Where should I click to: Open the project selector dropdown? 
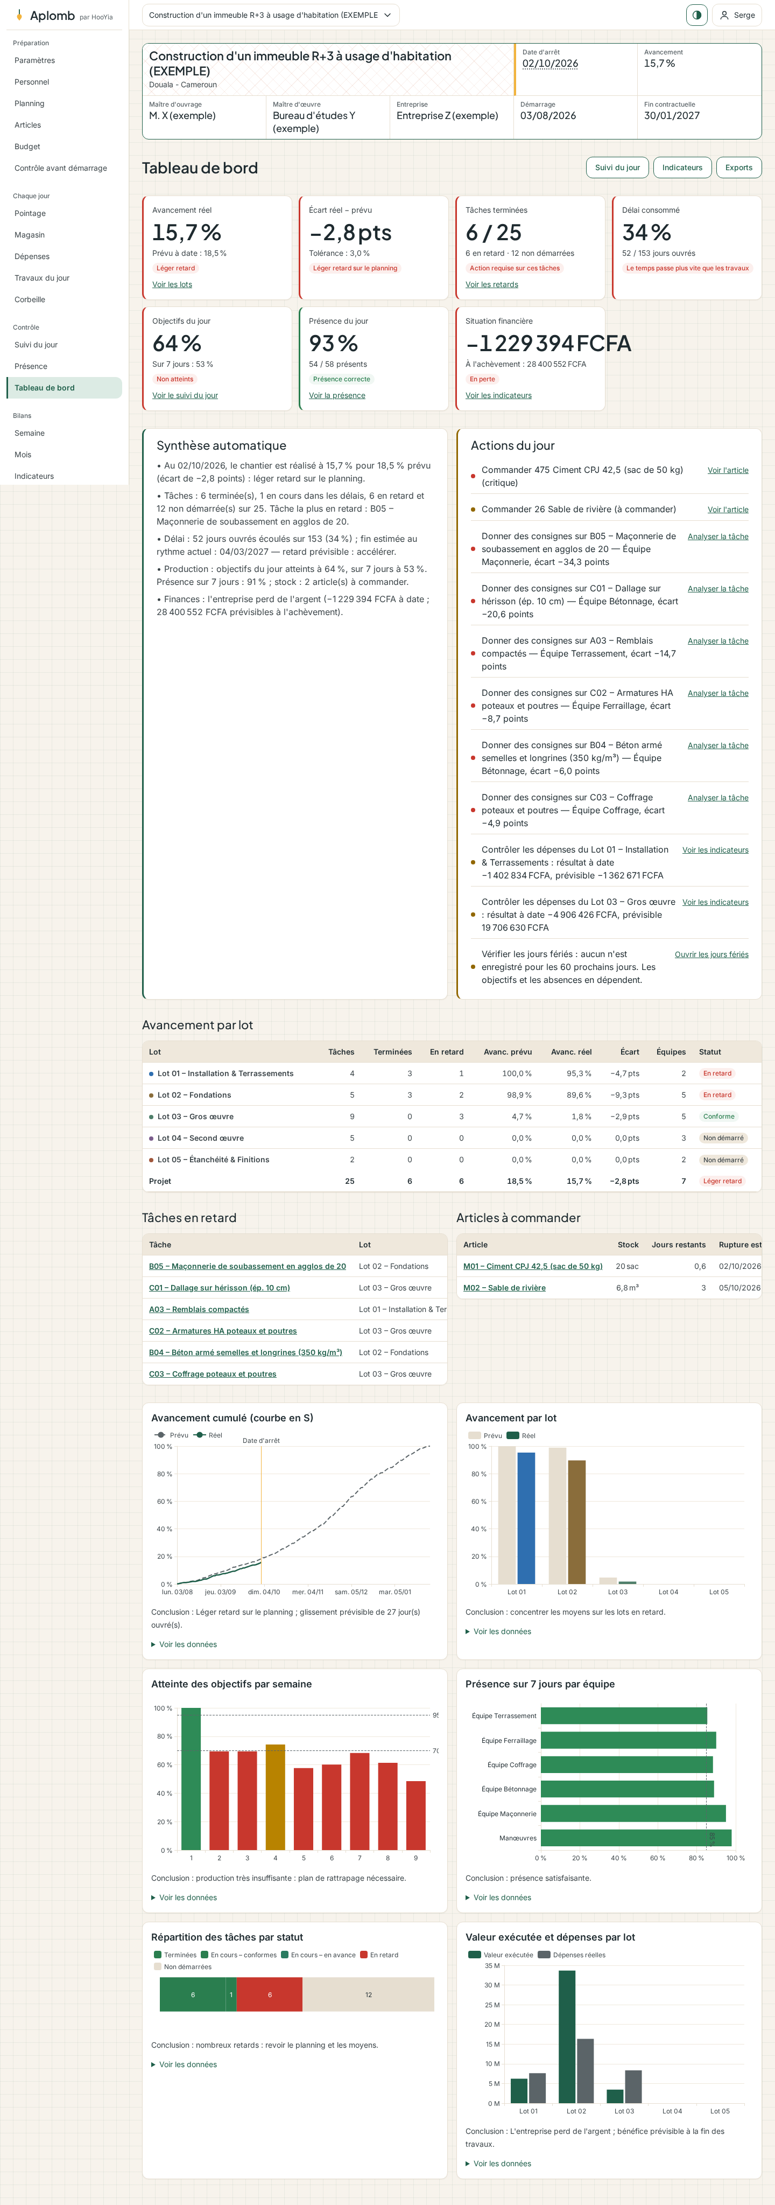tap(270, 16)
